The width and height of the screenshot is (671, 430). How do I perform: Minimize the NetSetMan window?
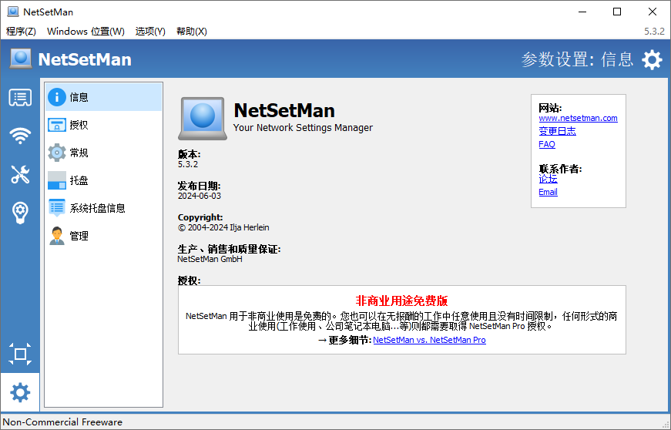point(582,12)
